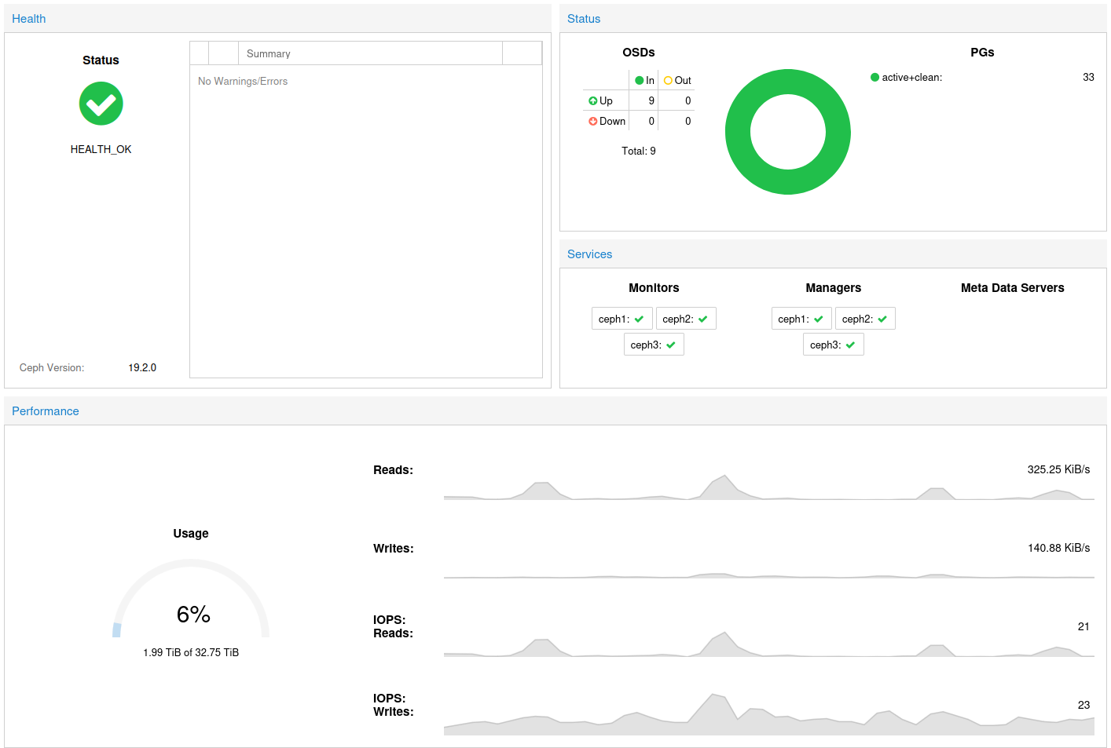Toggle the ceph1 Manager status badge
This screenshot has height=748, width=1111.
801,318
